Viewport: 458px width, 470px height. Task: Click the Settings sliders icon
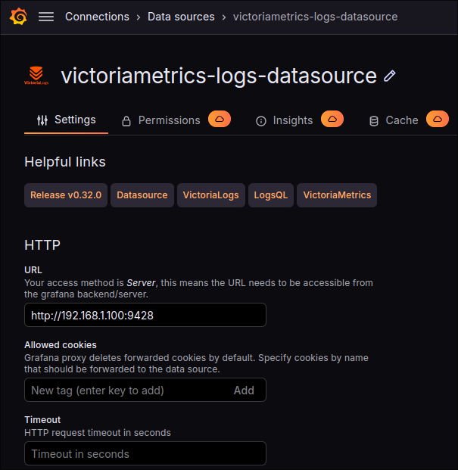[x=42, y=120]
